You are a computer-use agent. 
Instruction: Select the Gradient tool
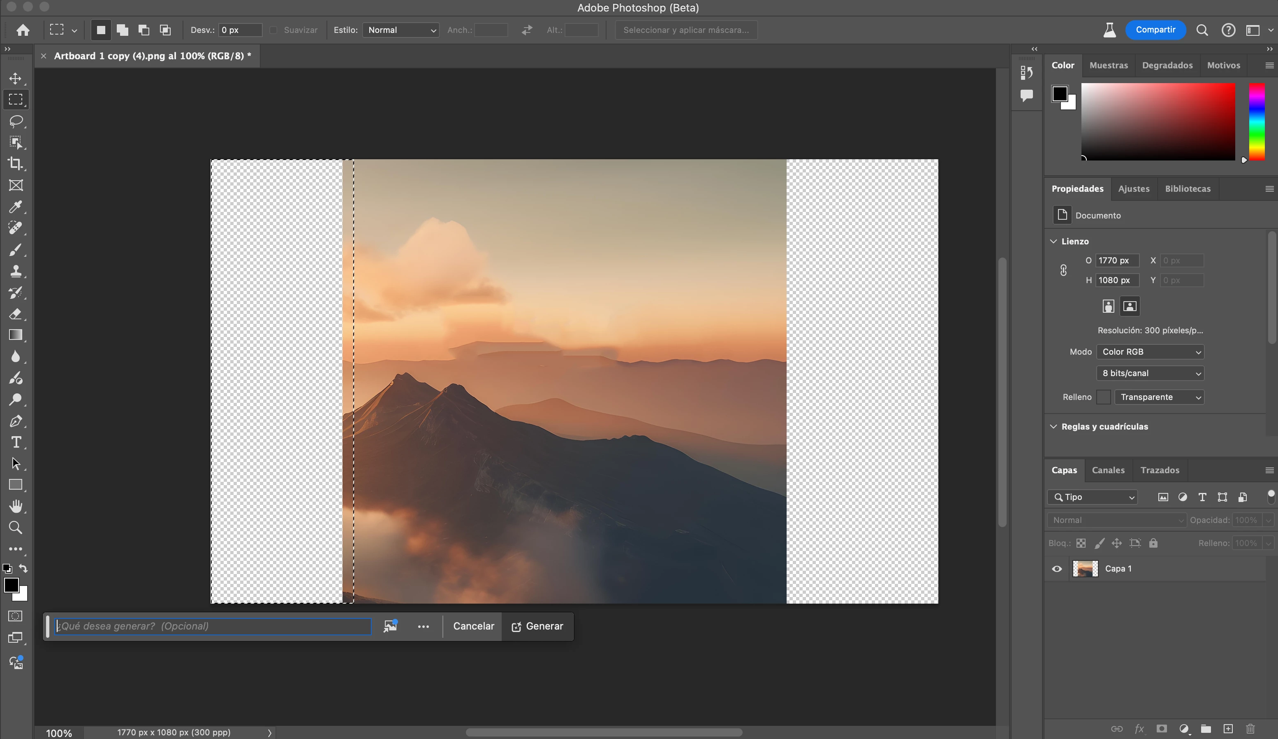pyautogui.click(x=16, y=335)
